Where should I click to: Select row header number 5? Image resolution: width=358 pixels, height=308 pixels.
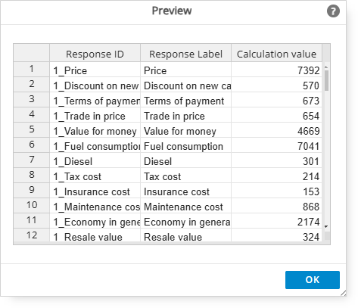click(x=32, y=129)
